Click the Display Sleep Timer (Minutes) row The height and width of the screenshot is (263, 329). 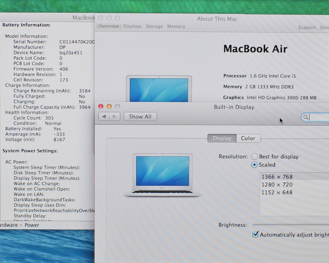(x=47, y=178)
